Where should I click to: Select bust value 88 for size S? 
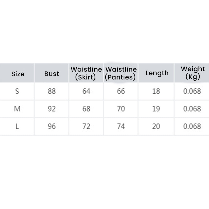[52, 91]
